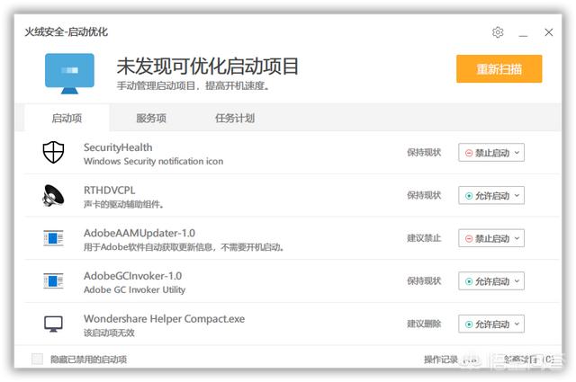The image size is (576, 382).
Task: Click the orange 重新扫描 button
Action: (499, 68)
